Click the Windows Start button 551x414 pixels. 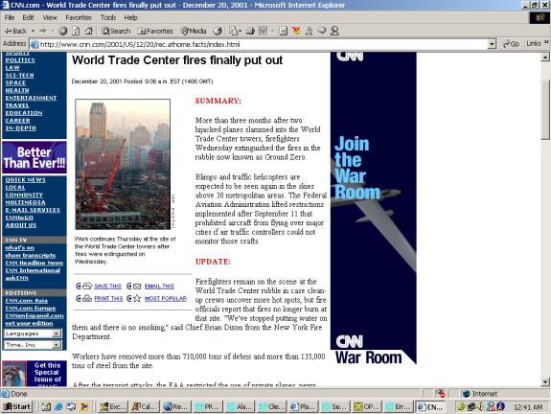17,406
